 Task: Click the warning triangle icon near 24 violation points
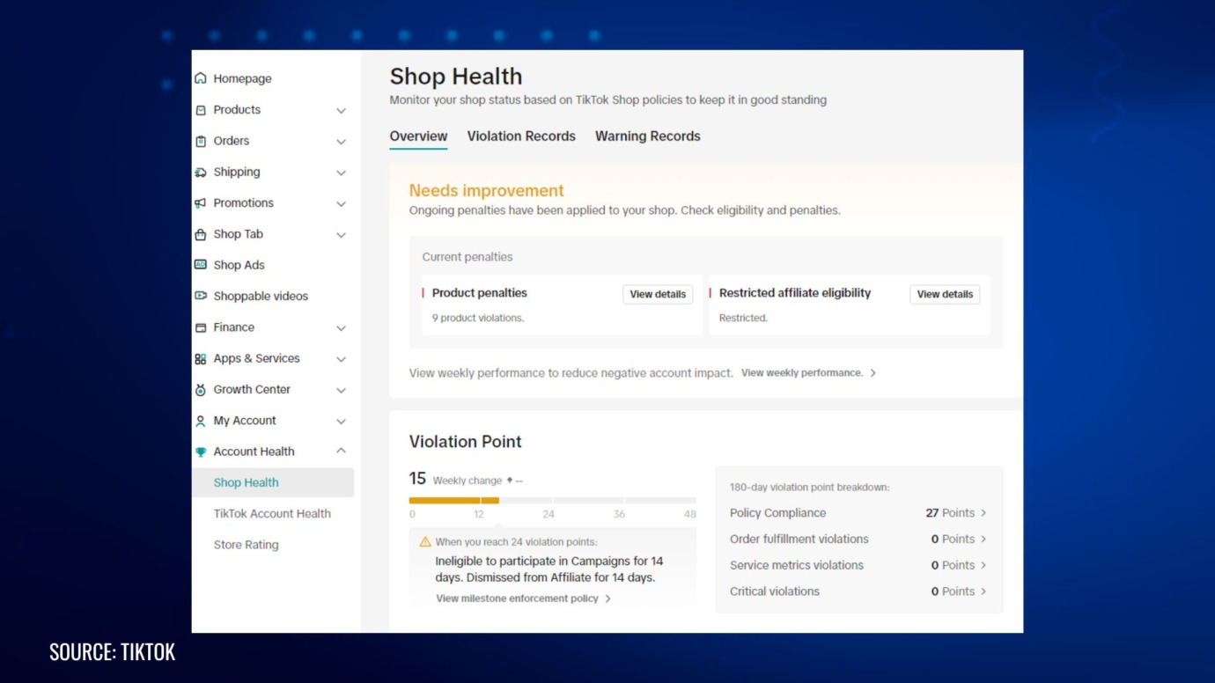(425, 542)
